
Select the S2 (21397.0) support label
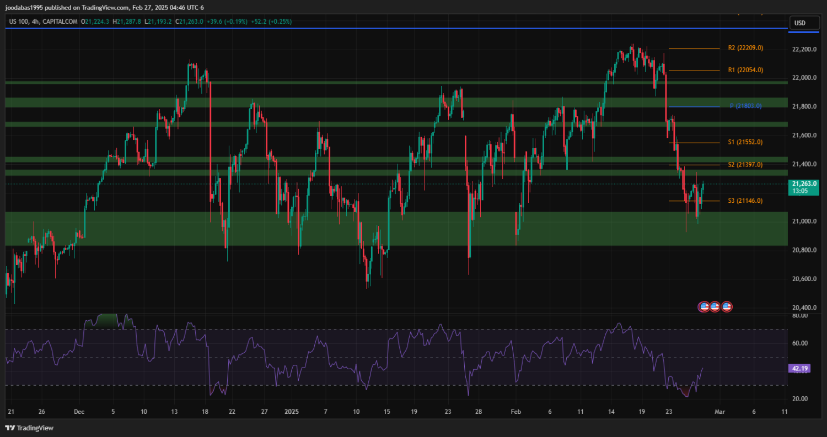(x=745, y=165)
